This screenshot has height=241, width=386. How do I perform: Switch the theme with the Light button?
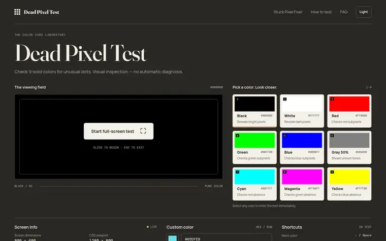[363, 12]
